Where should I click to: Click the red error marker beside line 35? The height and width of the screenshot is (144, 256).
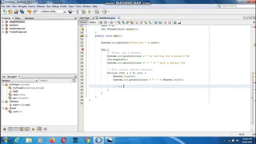pyautogui.click(x=83, y=49)
